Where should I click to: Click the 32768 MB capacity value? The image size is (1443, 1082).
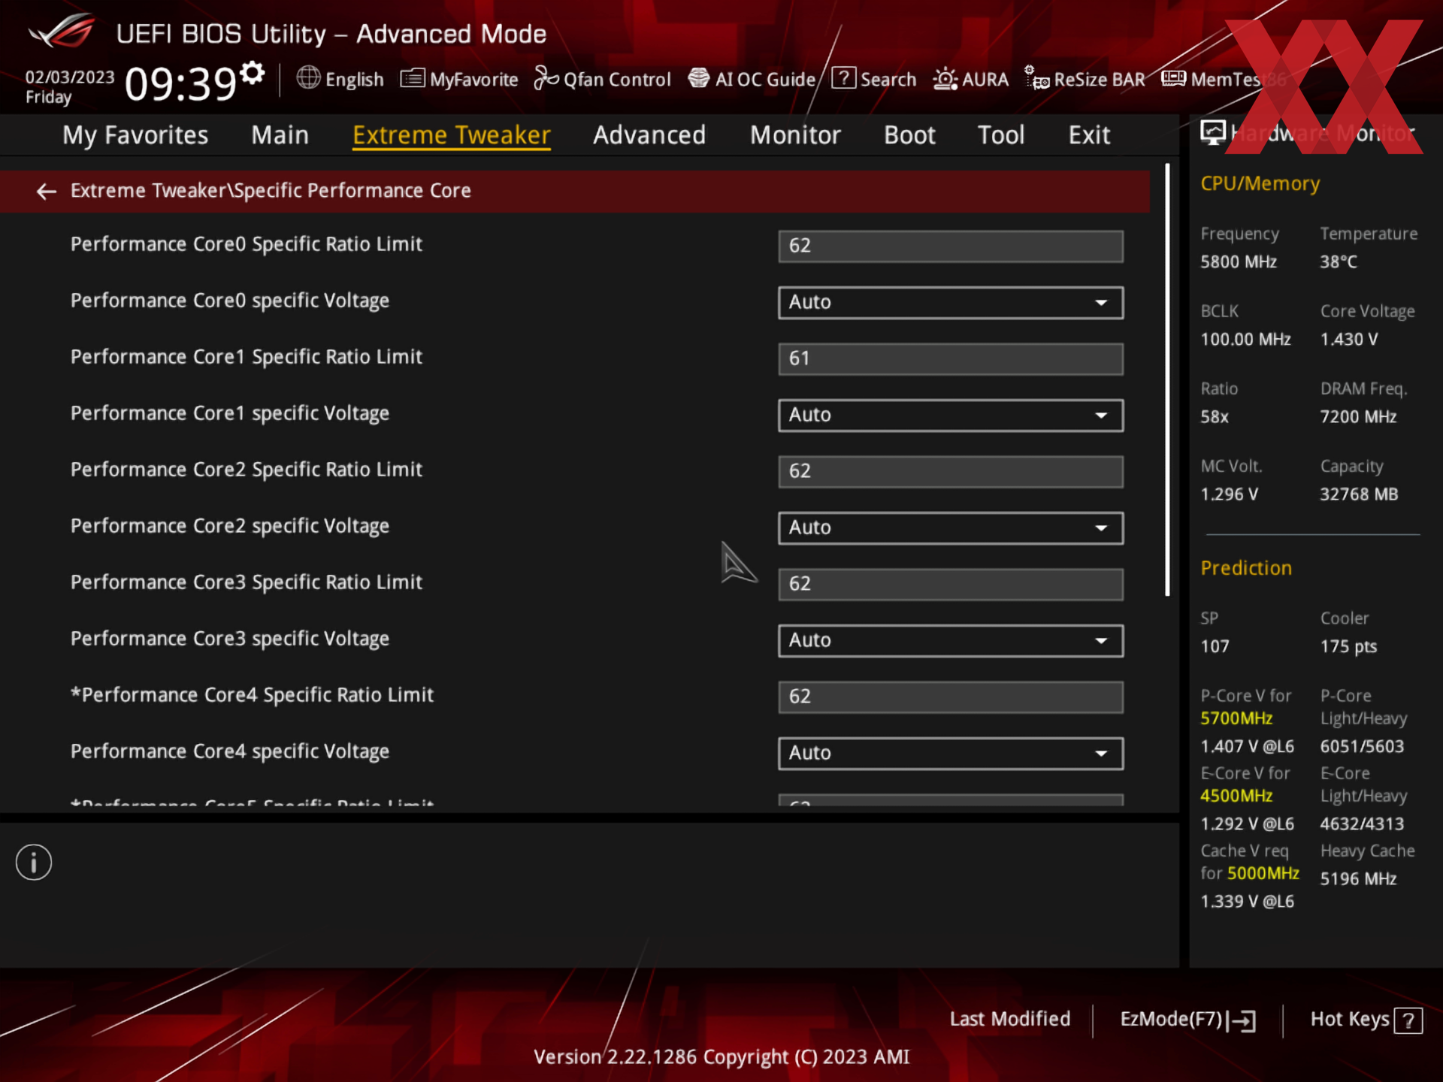1359,494
